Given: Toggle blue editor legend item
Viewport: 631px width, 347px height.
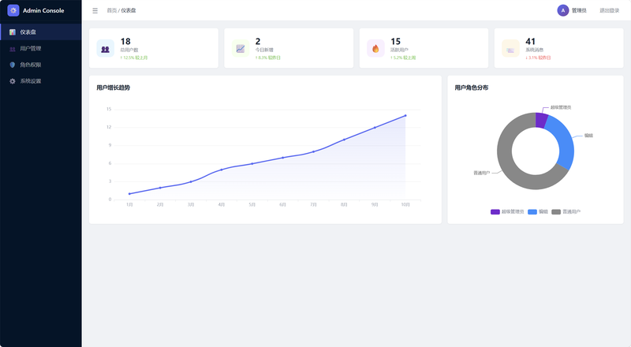Looking at the screenshot, I should pyautogui.click(x=538, y=211).
